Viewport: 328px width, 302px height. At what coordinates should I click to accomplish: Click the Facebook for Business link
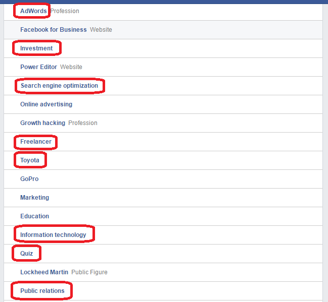click(x=54, y=30)
